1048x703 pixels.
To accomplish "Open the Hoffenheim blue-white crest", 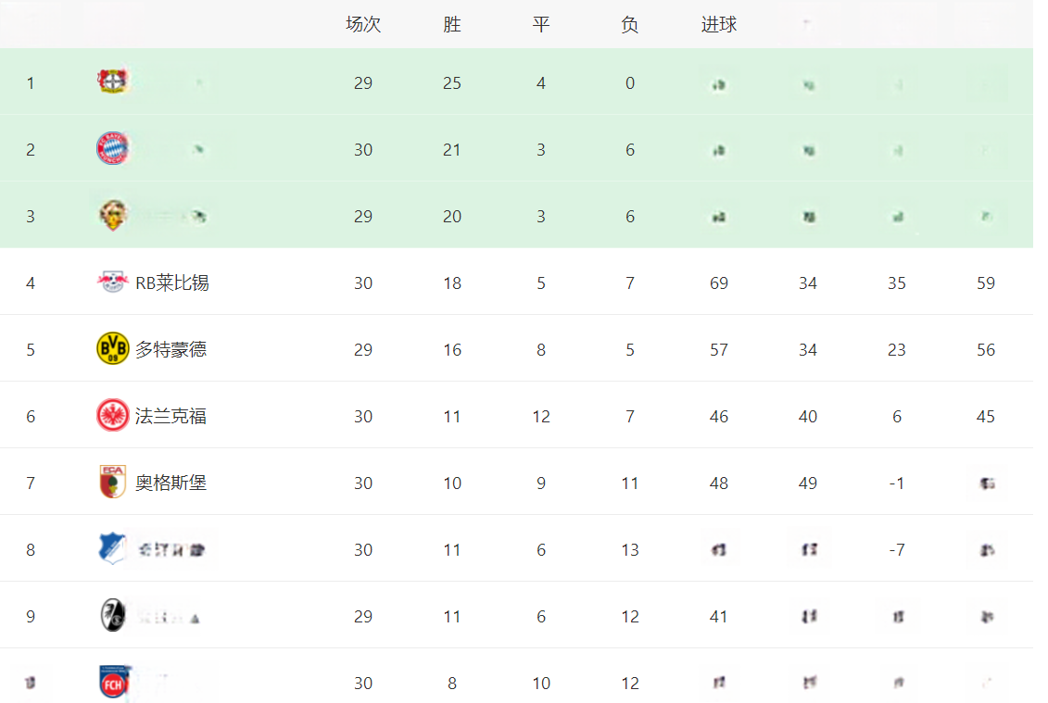I will pyautogui.click(x=112, y=548).
